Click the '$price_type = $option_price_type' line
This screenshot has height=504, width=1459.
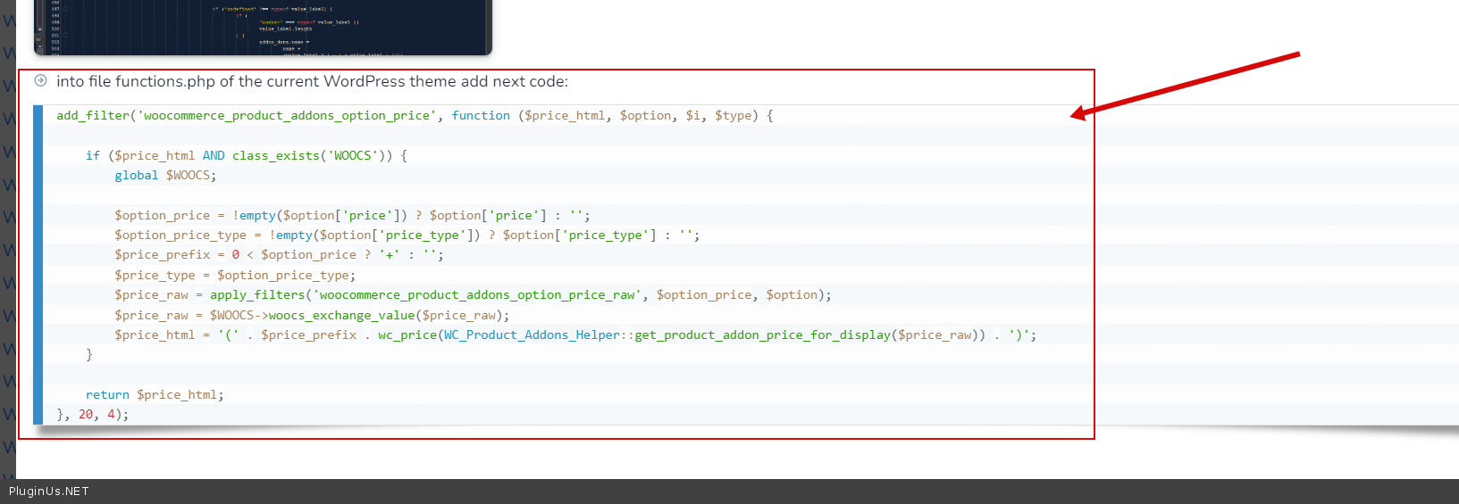click(234, 276)
